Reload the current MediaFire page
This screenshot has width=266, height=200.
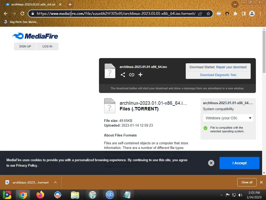coord(22,14)
